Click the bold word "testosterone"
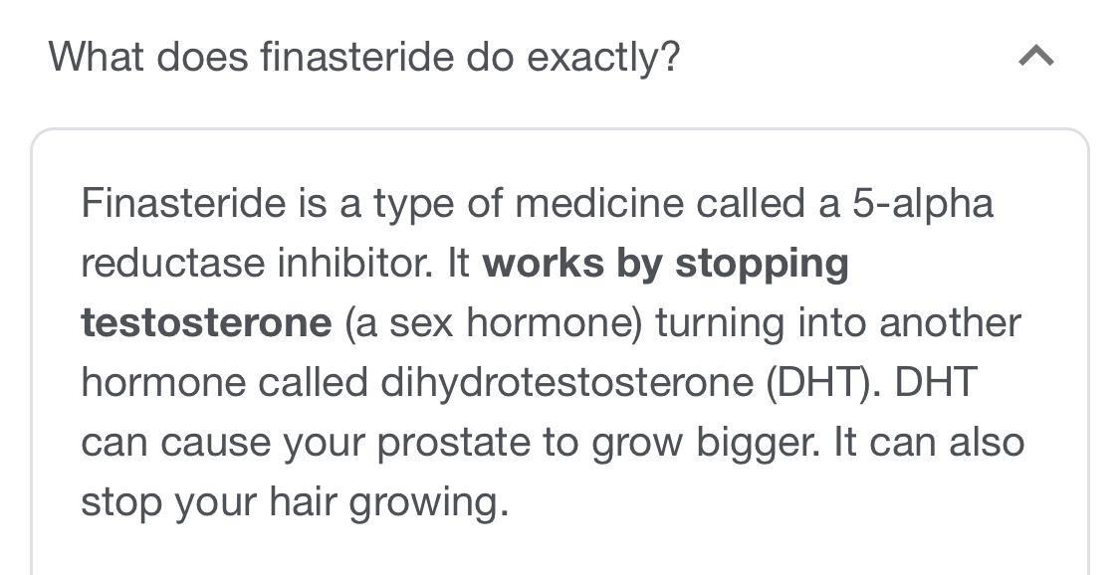 point(206,323)
